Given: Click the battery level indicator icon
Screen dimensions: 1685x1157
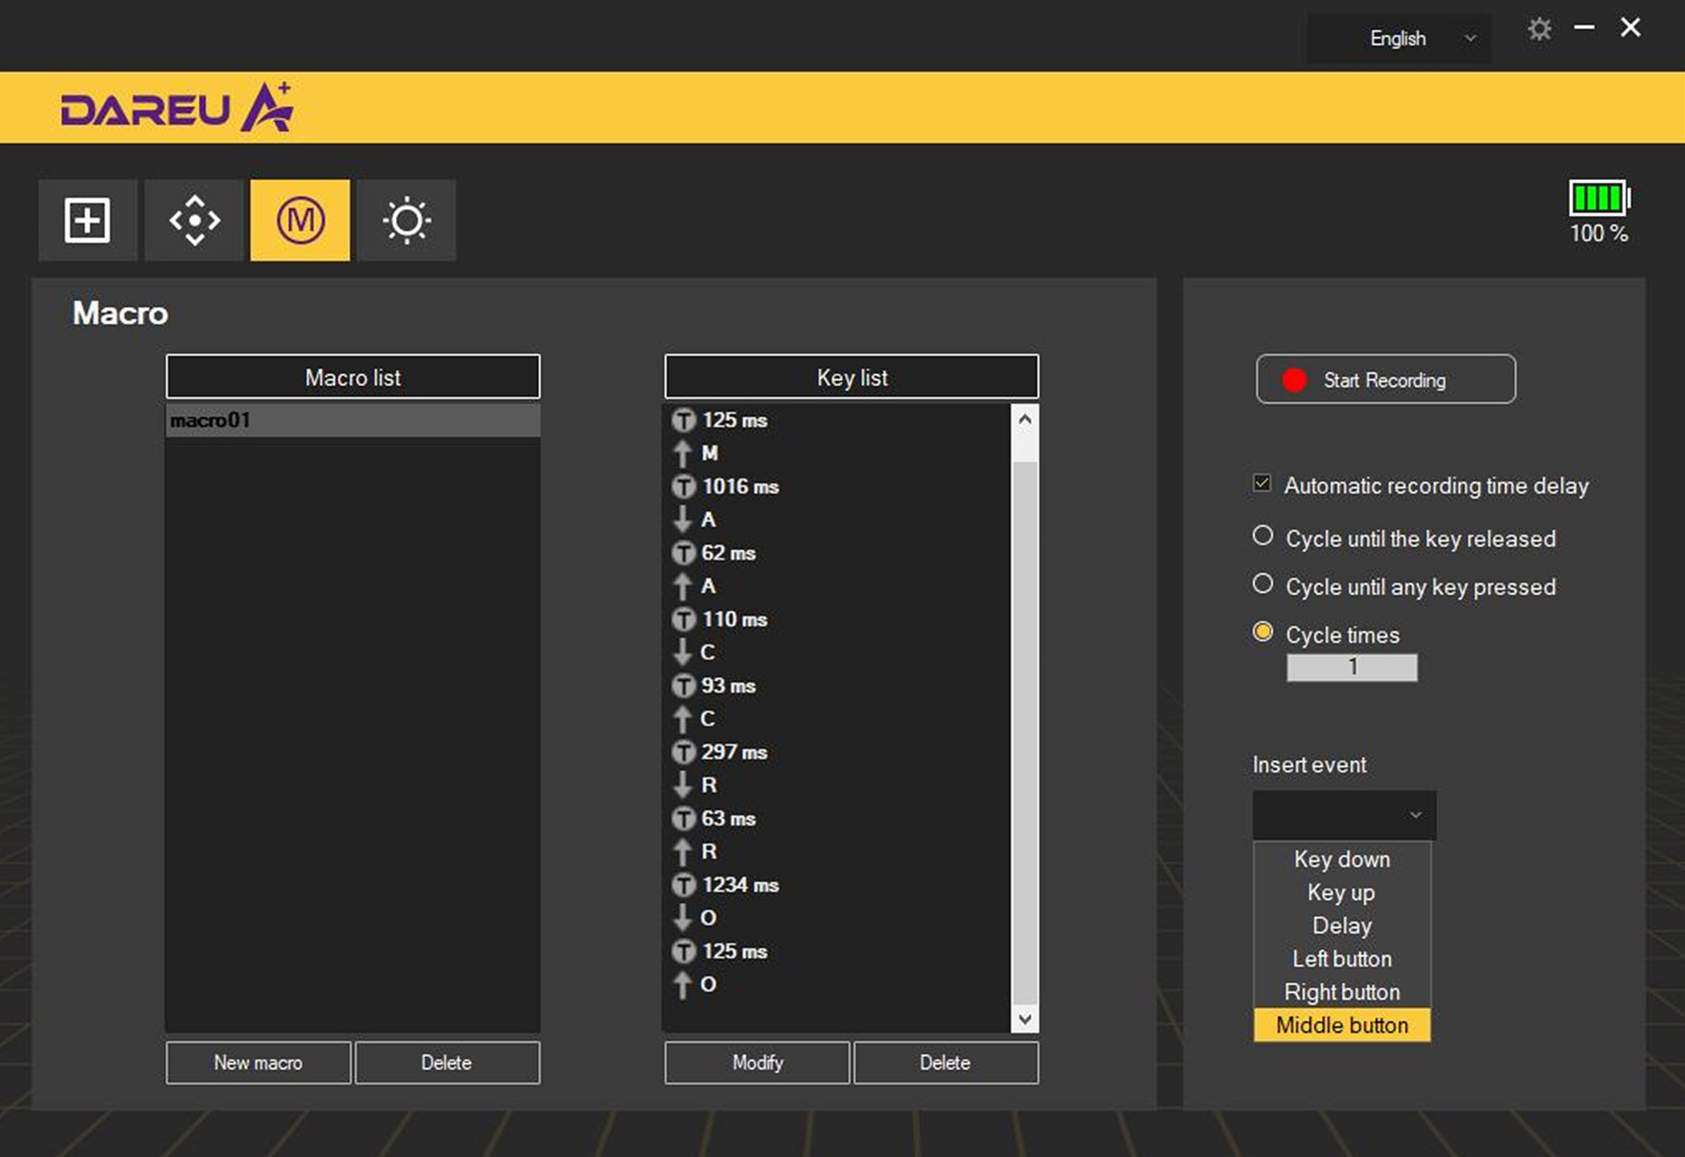Looking at the screenshot, I should click(x=1598, y=198).
